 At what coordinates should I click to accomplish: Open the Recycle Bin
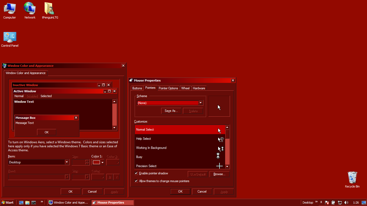pos(352,177)
